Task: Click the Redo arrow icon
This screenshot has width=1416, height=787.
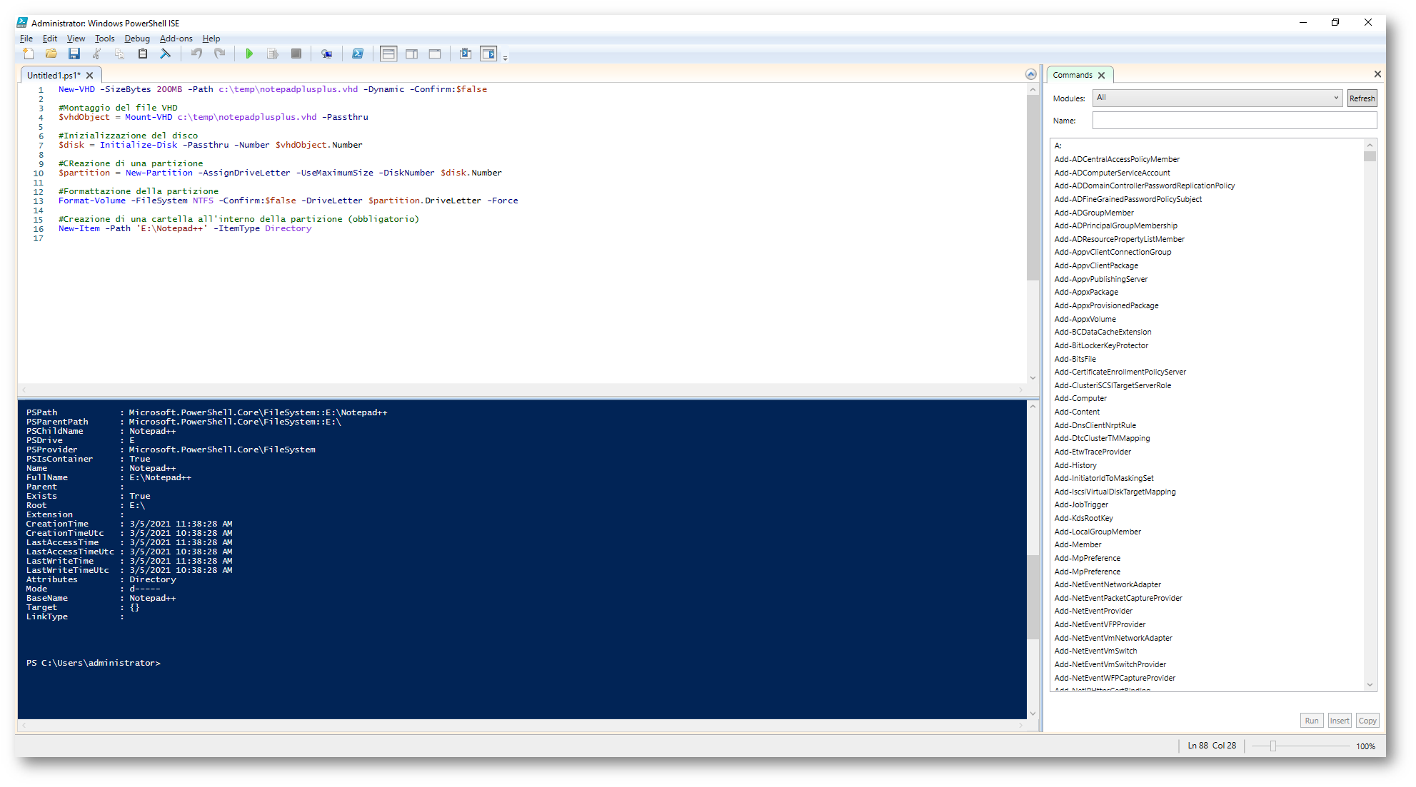Action: [x=219, y=54]
